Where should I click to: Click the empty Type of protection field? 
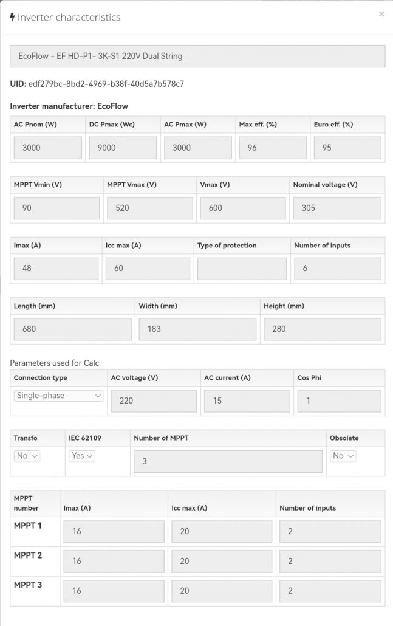coord(242,269)
